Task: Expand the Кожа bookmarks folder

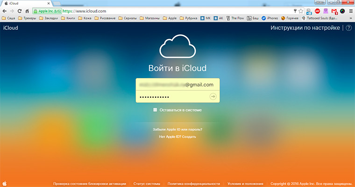Action: (x=85, y=18)
